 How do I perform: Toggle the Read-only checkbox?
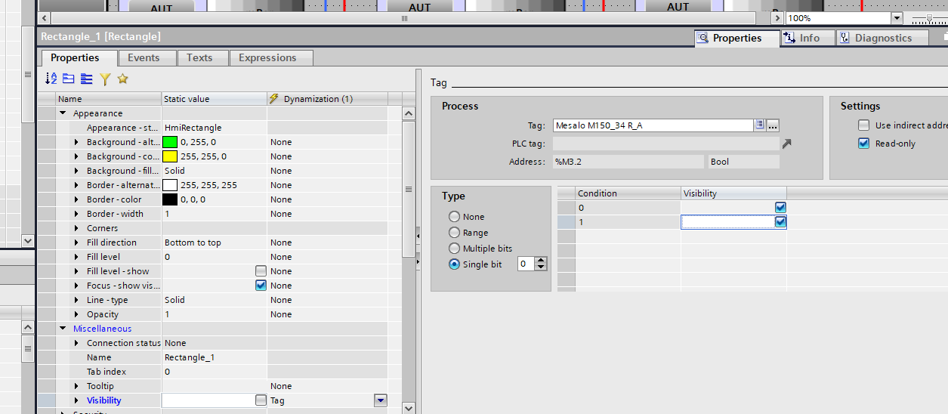pyautogui.click(x=863, y=144)
